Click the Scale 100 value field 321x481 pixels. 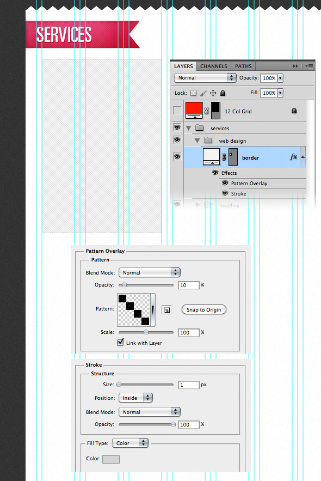188,332
